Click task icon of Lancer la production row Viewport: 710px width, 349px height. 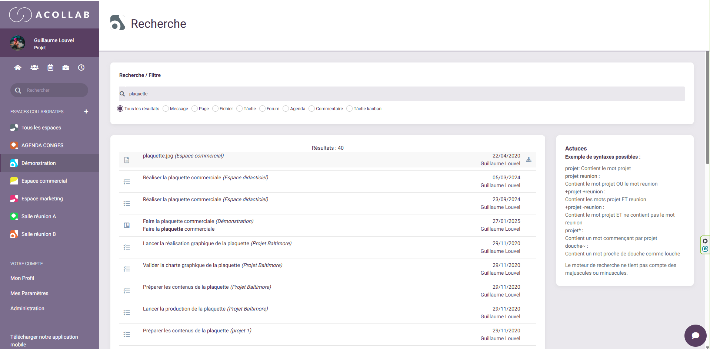click(x=127, y=312)
